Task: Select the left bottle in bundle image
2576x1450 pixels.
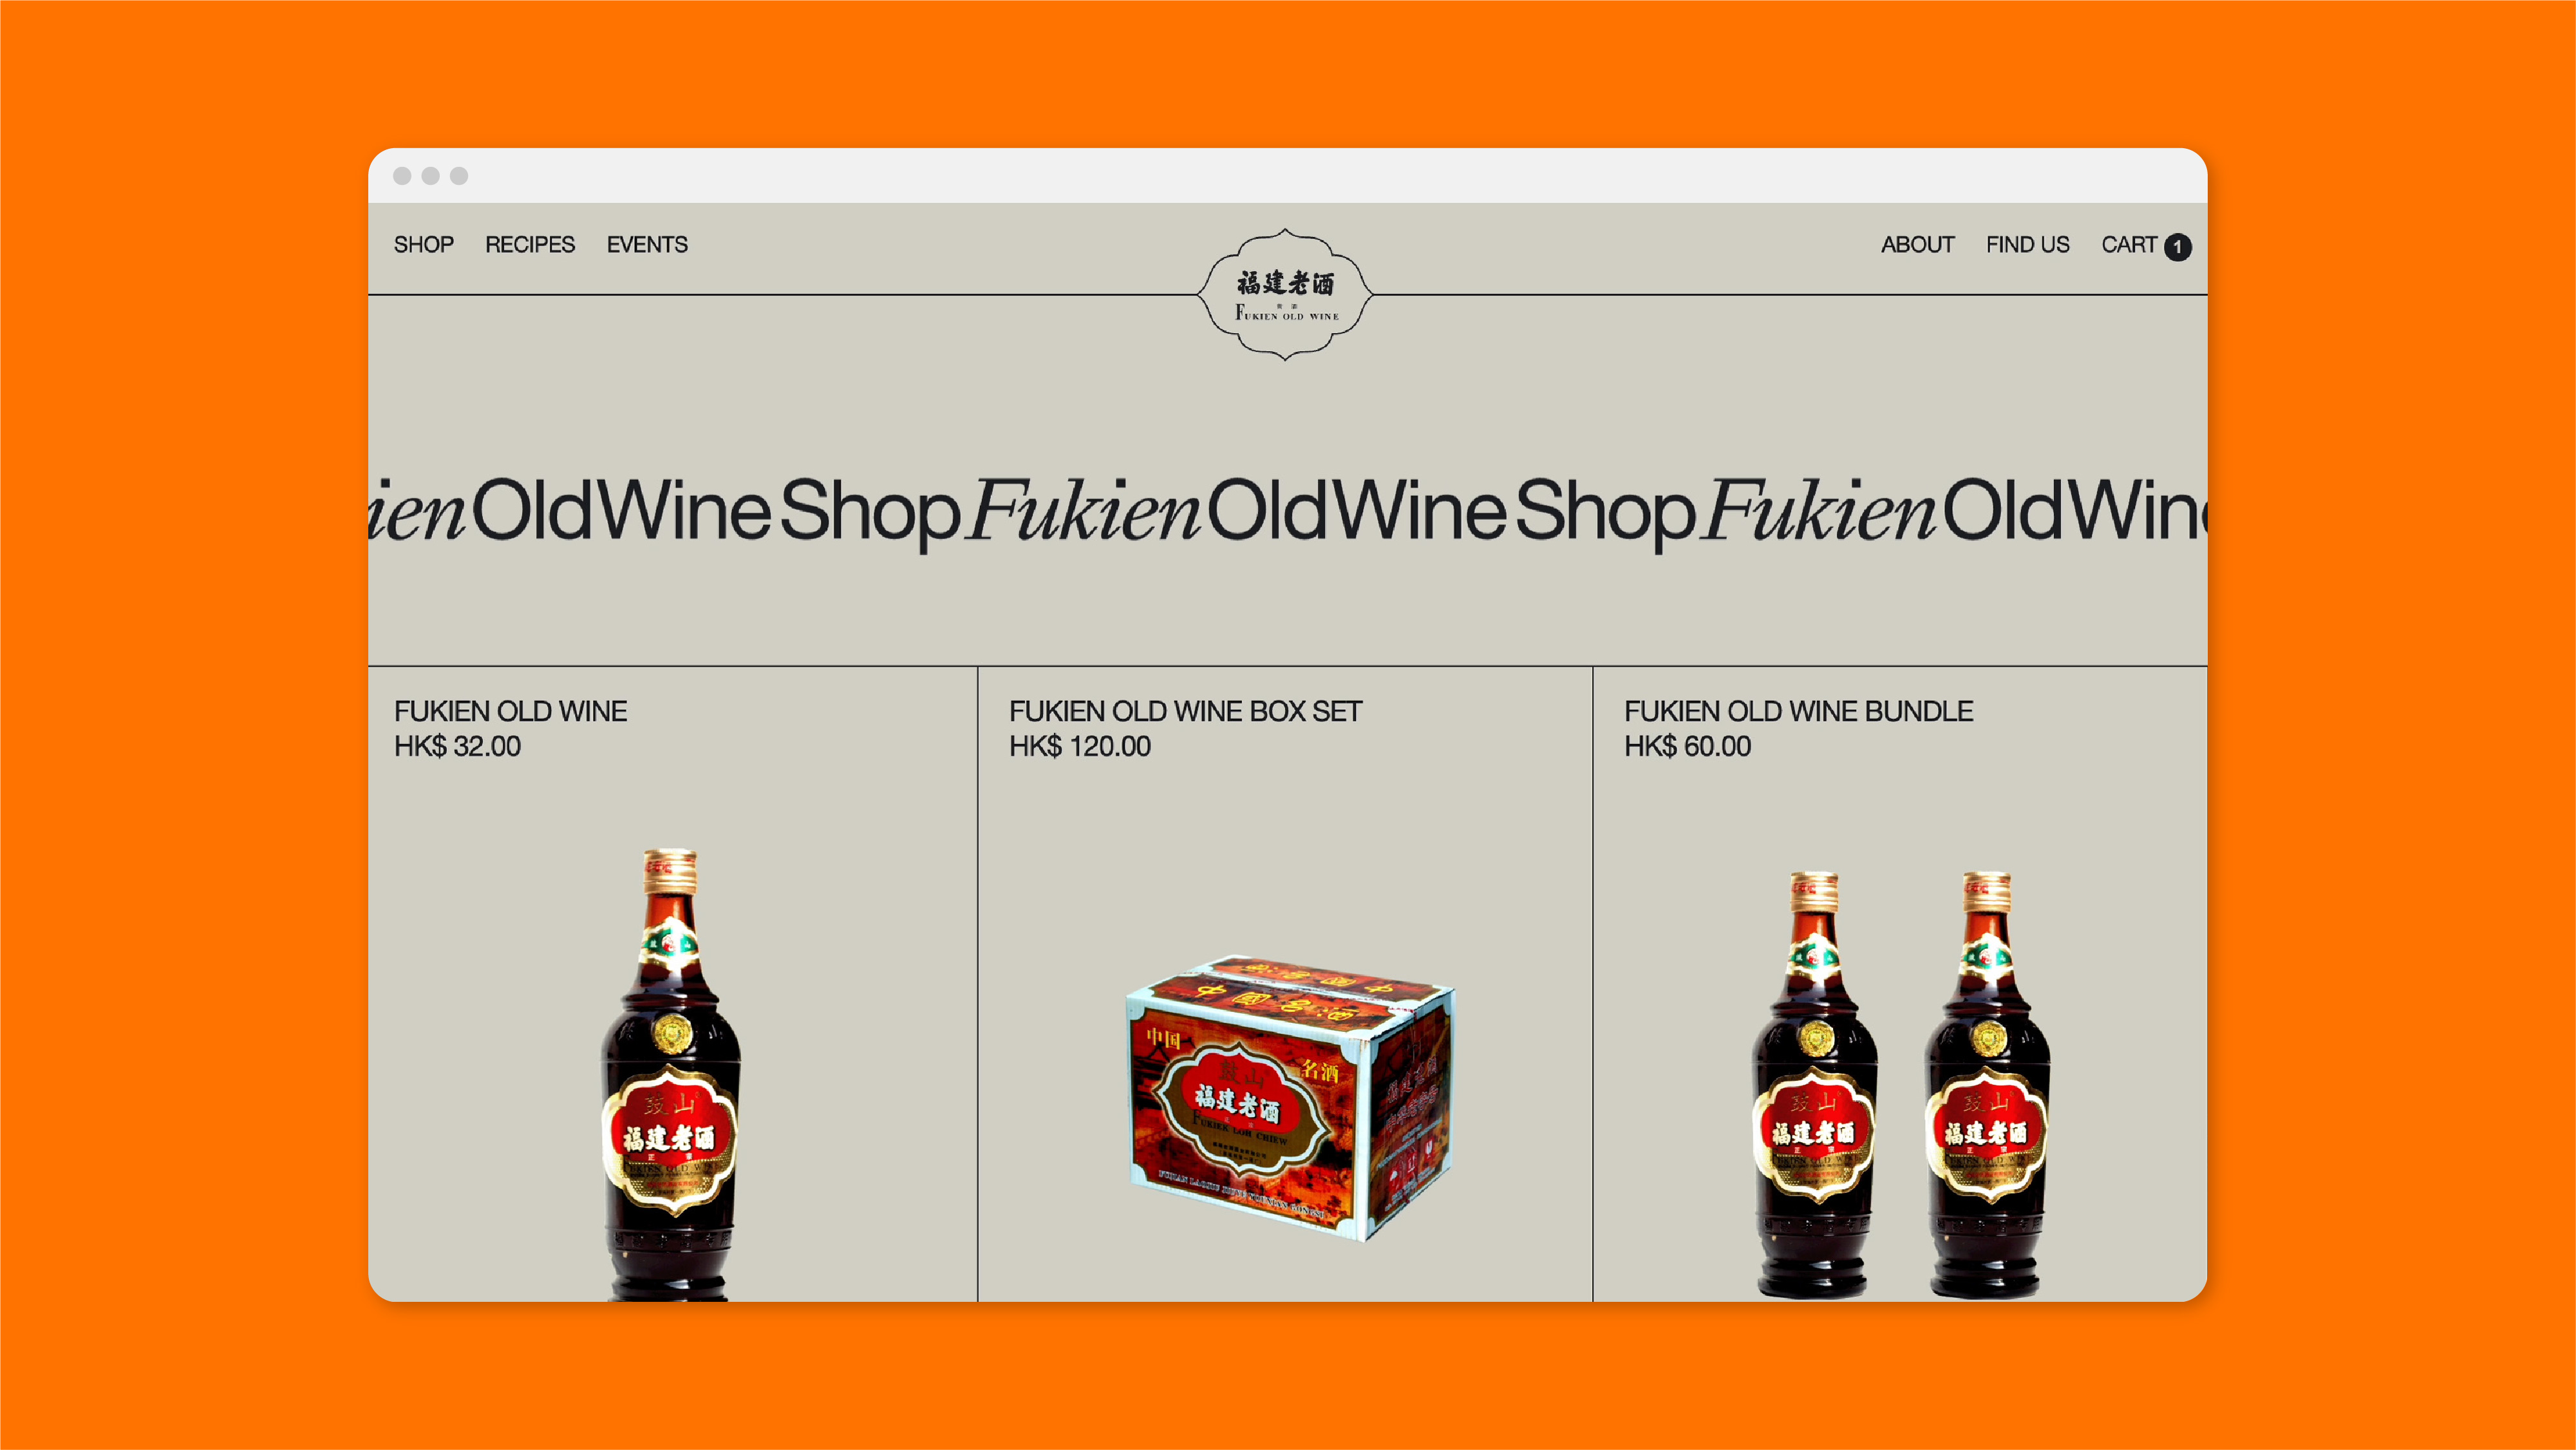Action: [1814, 1085]
